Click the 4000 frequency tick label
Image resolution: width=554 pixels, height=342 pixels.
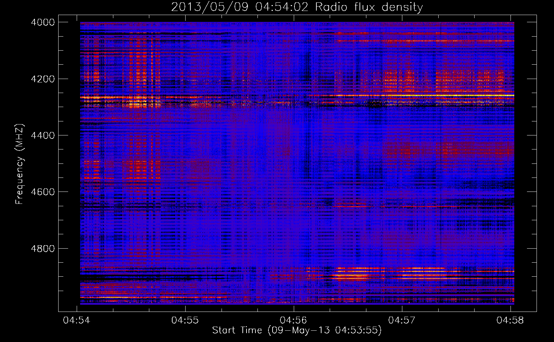click(43, 22)
